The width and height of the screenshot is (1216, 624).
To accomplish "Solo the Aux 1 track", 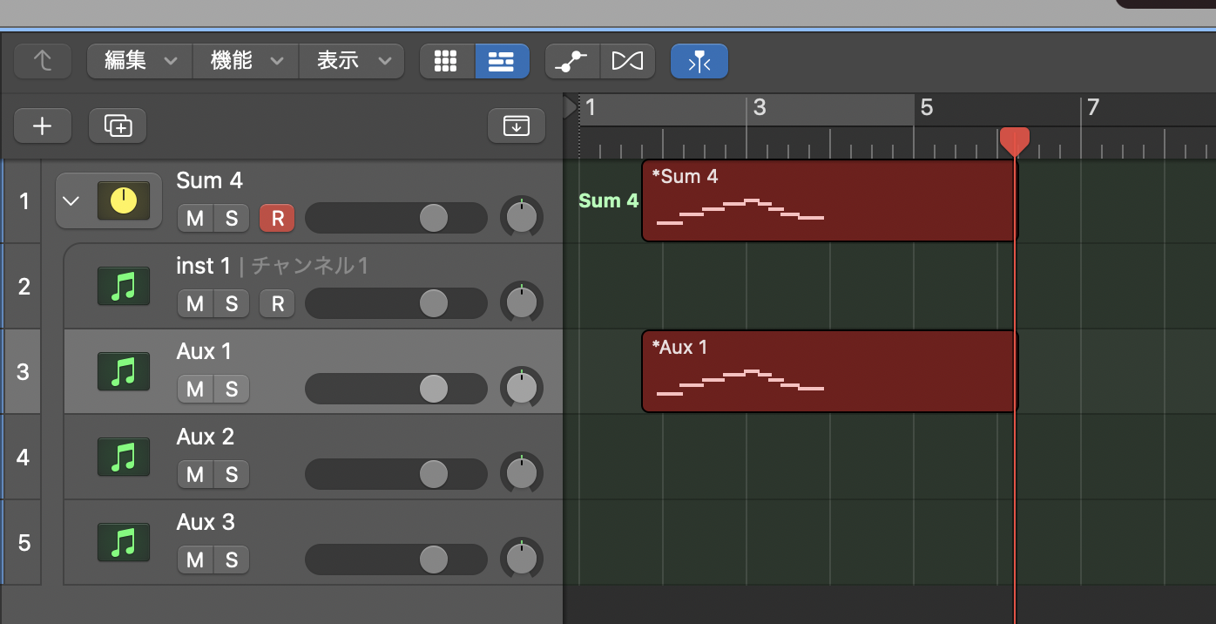I will coord(232,389).
